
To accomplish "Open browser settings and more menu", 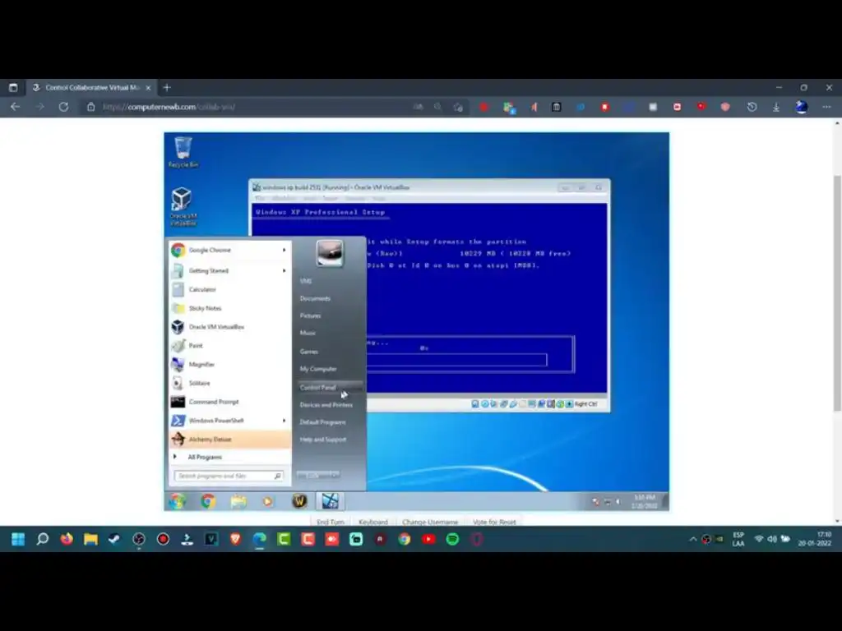I will click(x=826, y=107).
